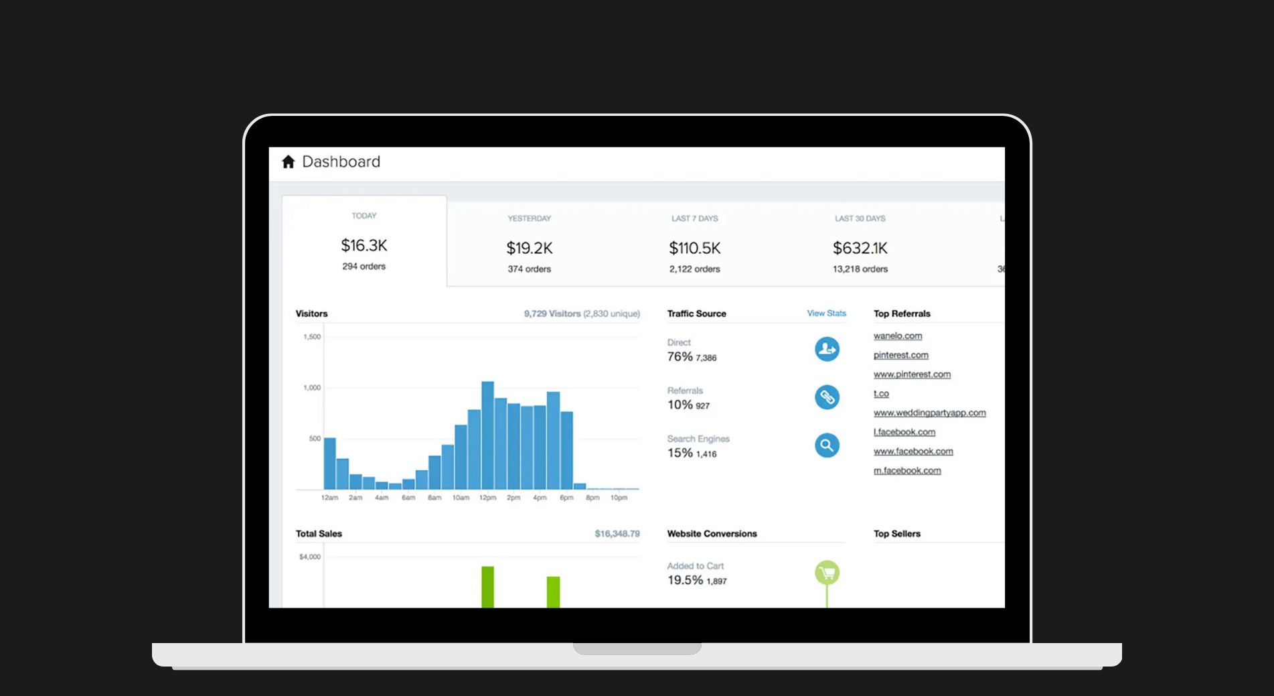Follow the www.facebook.com referral link
This screenshot has height=696, width=1274.
pos(913,451)
